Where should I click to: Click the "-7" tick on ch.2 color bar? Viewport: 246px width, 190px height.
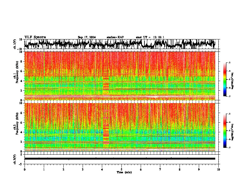click(229, 148)
